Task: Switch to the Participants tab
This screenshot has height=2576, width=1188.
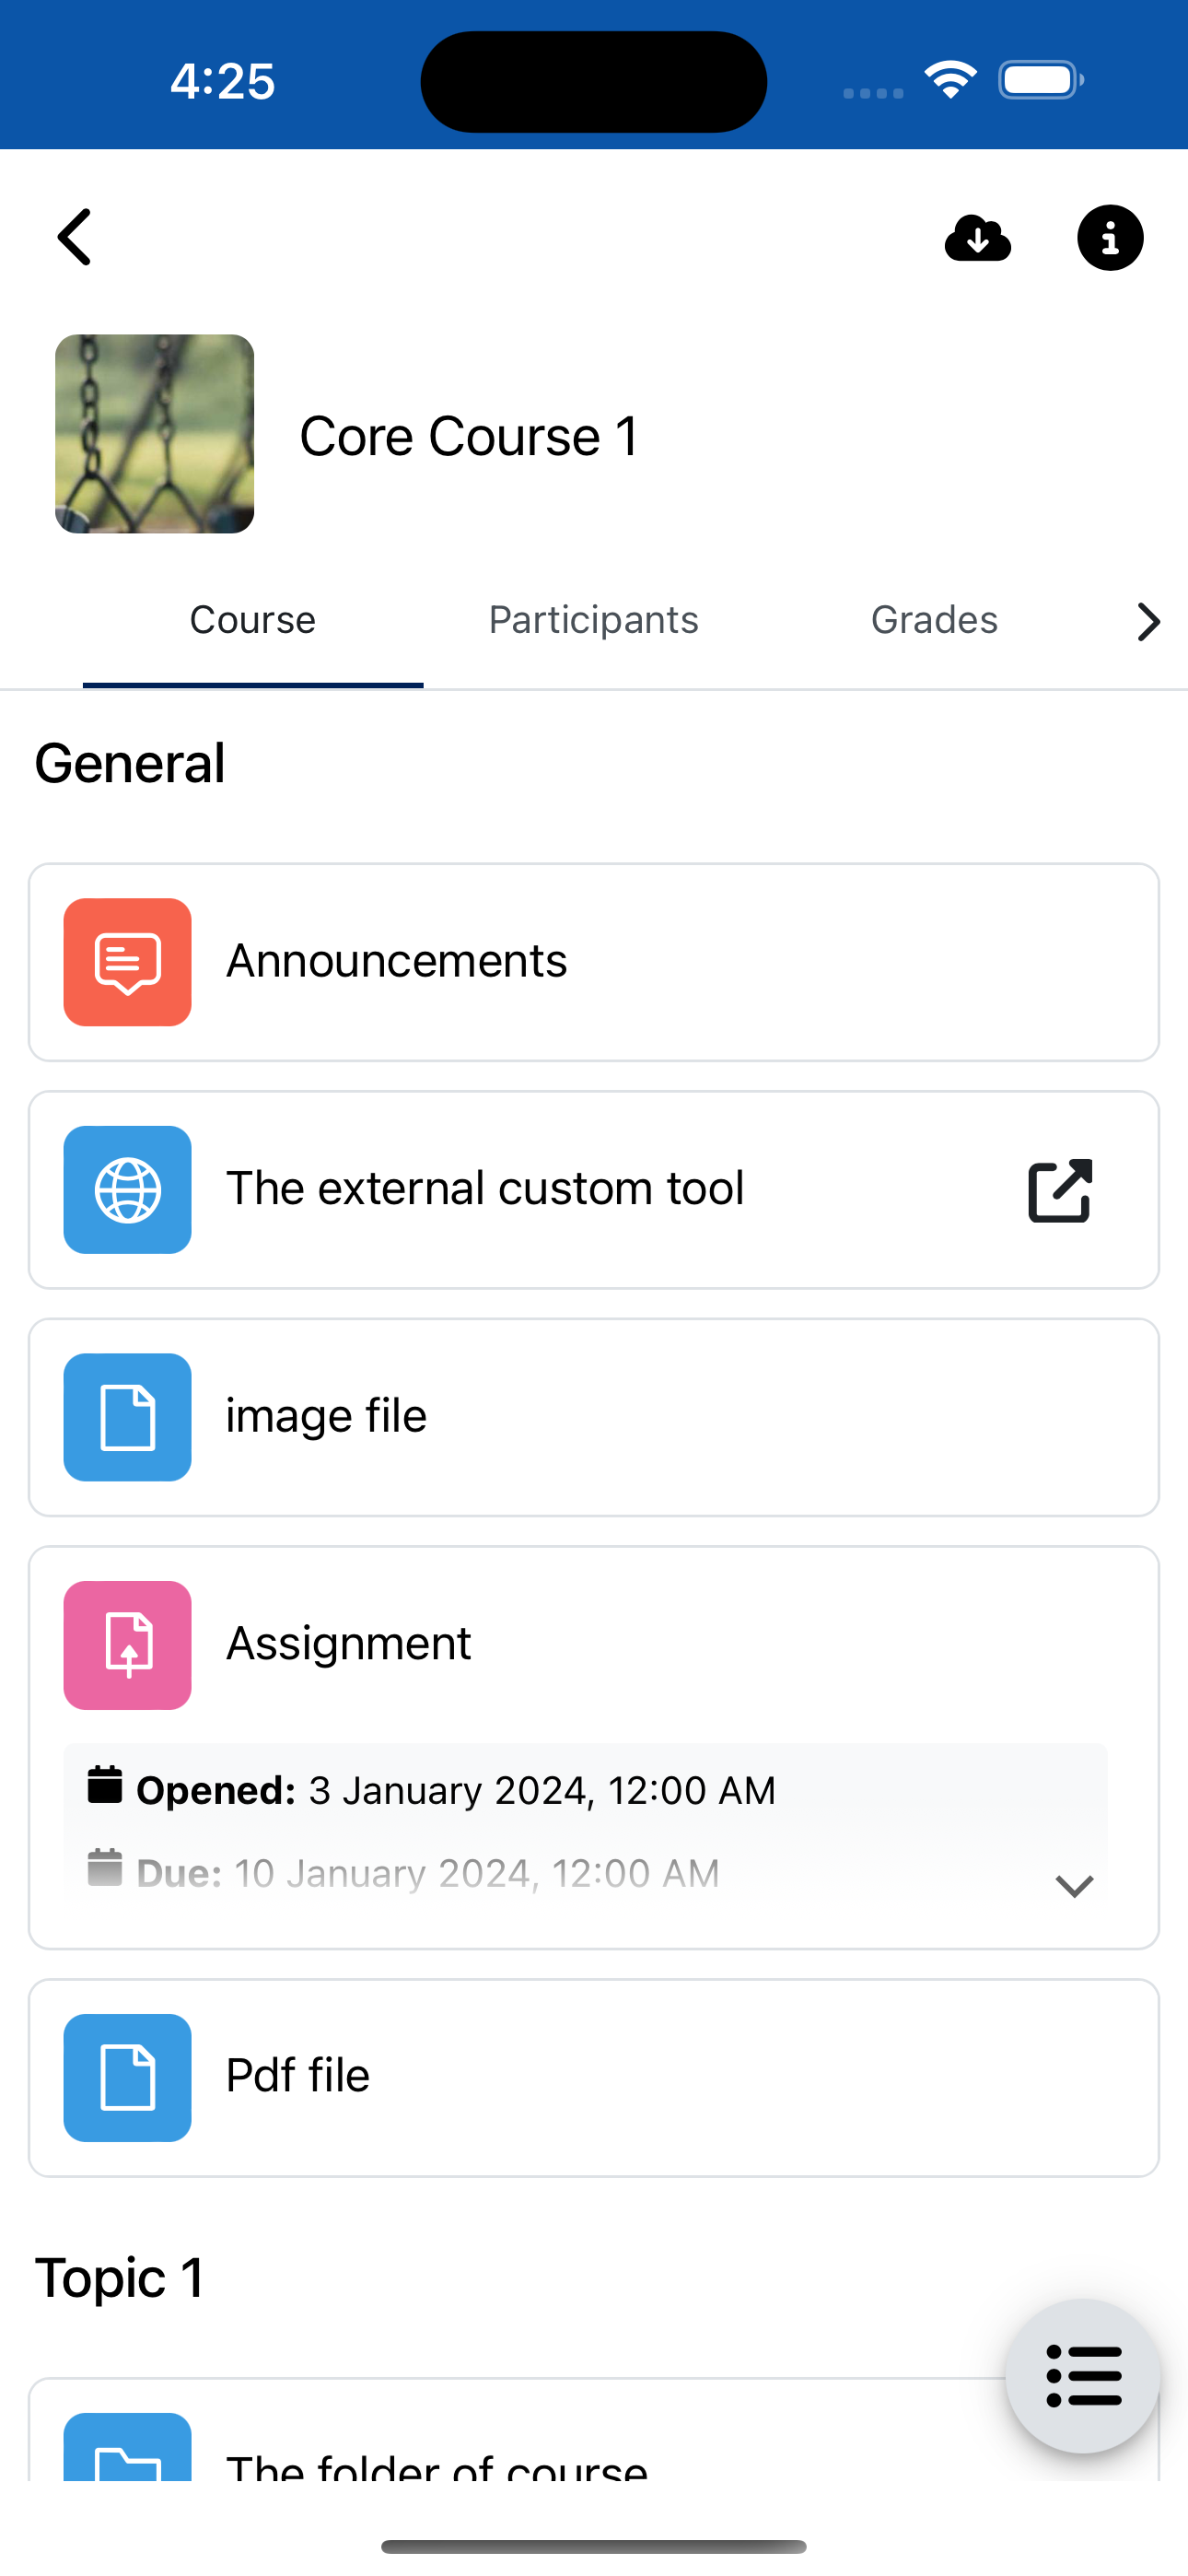Action: [594, 620]
